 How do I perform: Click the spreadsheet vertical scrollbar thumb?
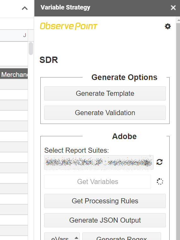click(31, 48)
